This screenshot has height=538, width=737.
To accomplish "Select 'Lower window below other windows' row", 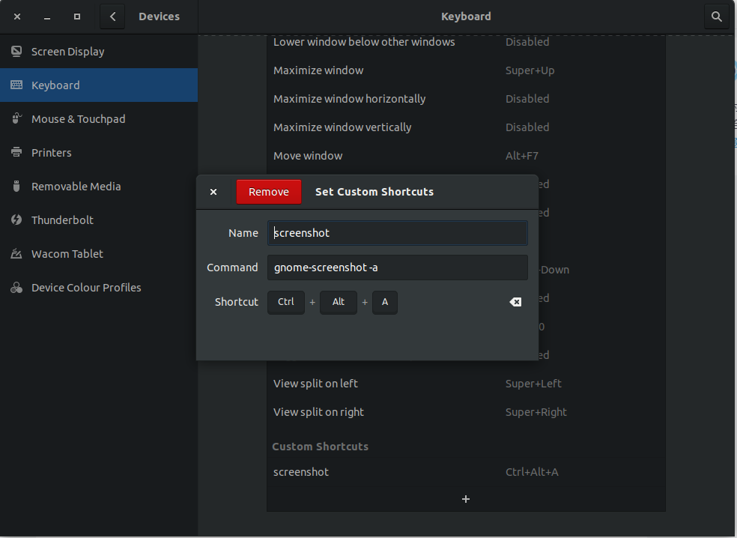I will (x=466, y=42).
